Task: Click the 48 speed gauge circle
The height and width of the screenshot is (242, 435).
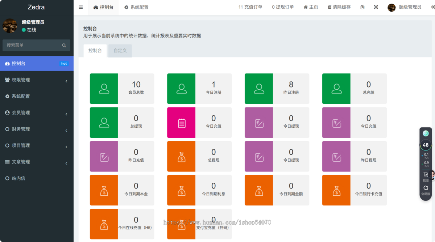Action: 426,145
